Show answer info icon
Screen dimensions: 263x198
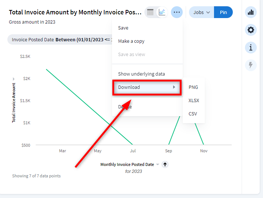[x=251, y=48]
